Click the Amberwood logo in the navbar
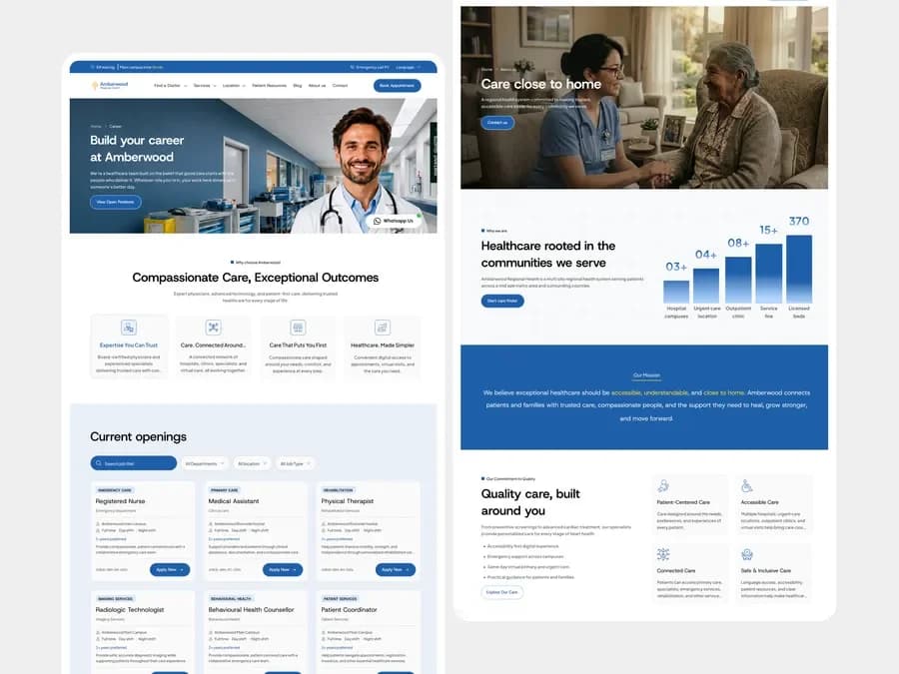Screen dimensions: 899x674 coord(110,86)
